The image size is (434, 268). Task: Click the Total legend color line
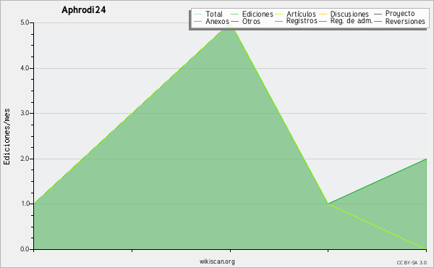pyautogui.click(x=198, y=14)
